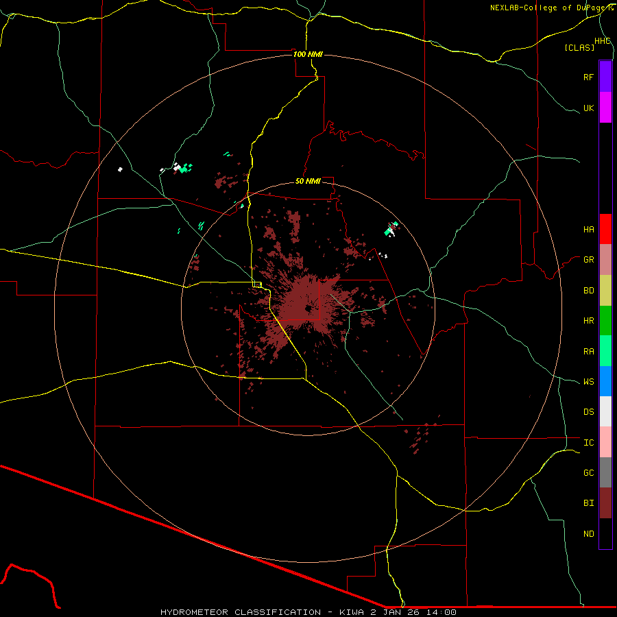Click the WS legend label

[588, 382]
